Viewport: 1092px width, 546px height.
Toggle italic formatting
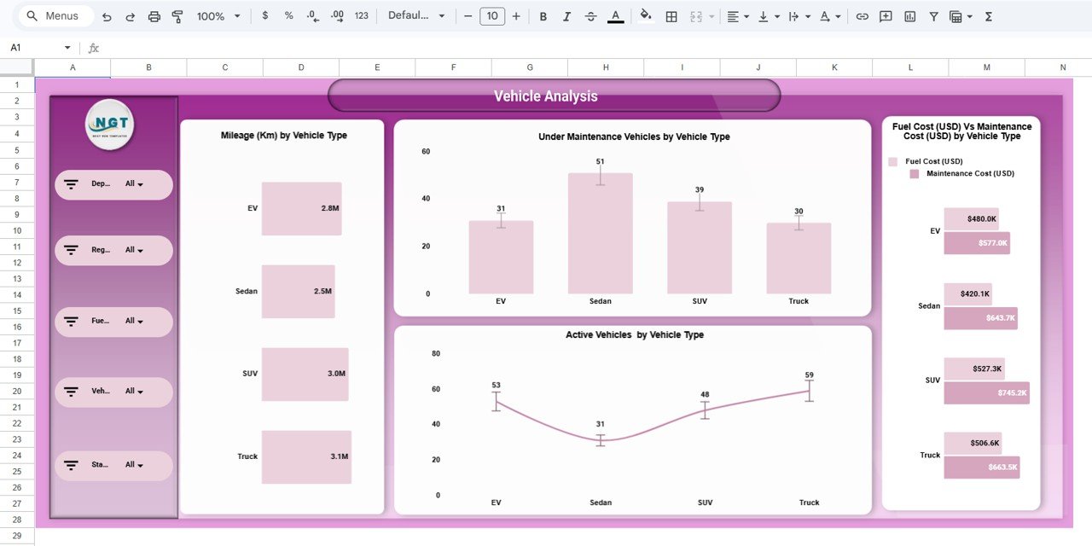tap(566, 16)
